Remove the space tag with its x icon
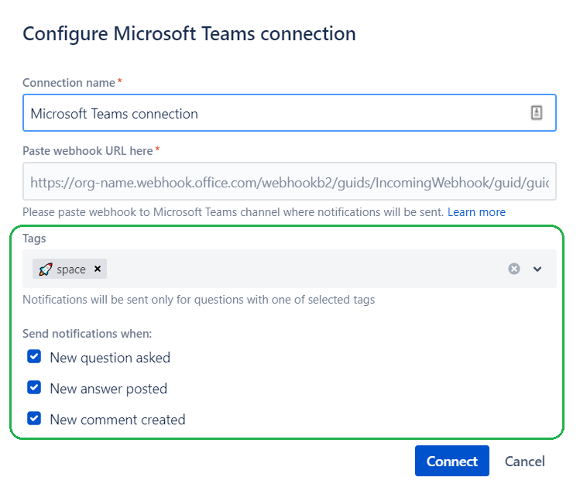This screenshot has height=491, width=580. [x=98, y=269]
